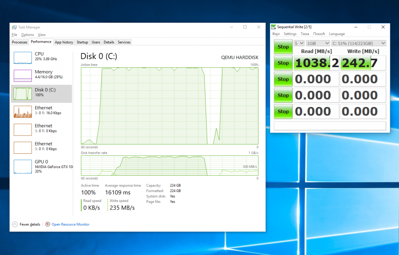Open the test count dropdown showing 5

[x=299, y=43]
